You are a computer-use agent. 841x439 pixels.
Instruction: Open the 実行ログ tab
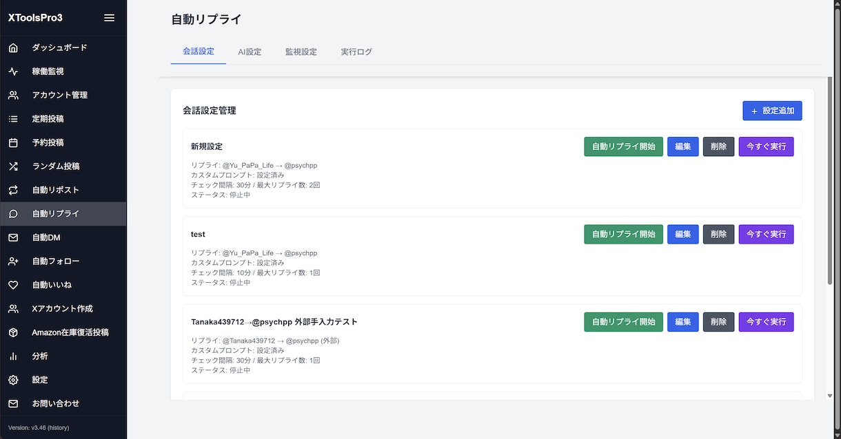pos(356,52)
